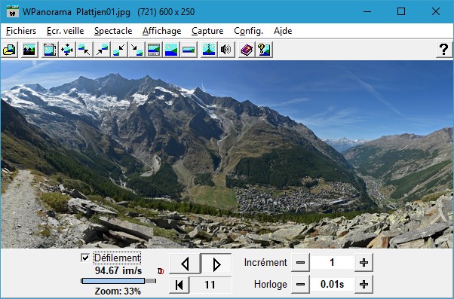Screen dimensions: 454x299
Task: Open the Capture menu
Action: [207, 31]
